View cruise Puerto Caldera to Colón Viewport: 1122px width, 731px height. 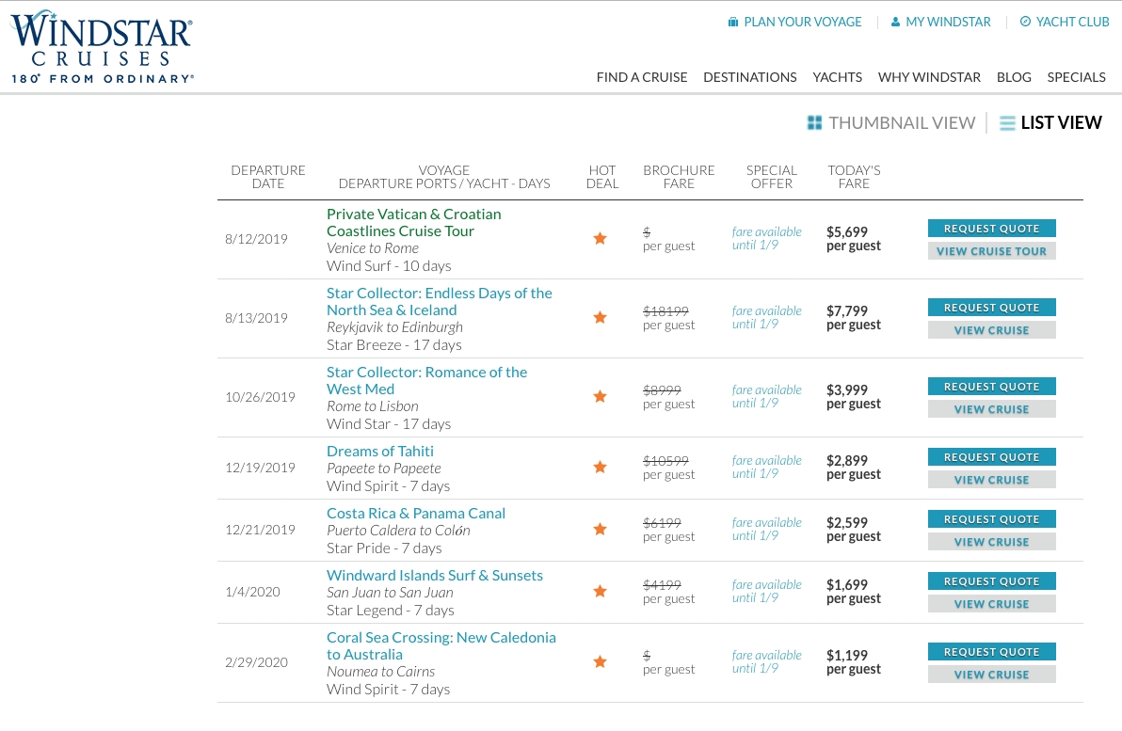[x=992, y=542]
